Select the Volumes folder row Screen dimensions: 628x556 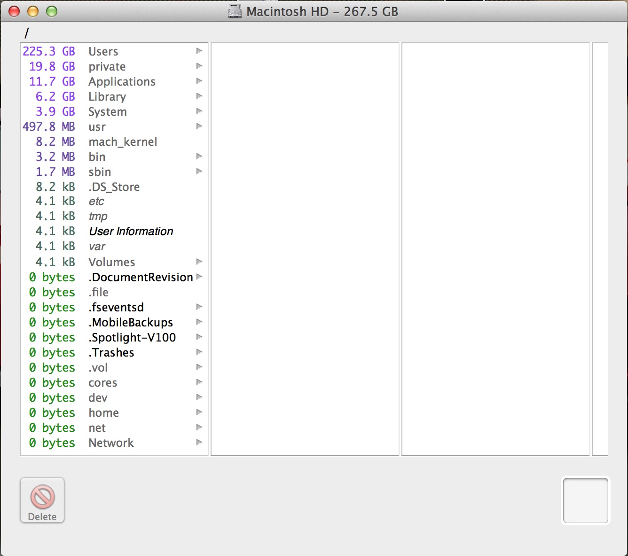click(x=114, y=262)
